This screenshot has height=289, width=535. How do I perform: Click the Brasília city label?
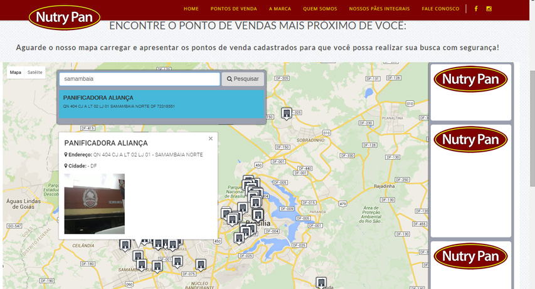(x=258, y=223)
